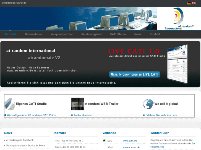Click the atrandom.de V2 banner text
Image resolution: width=201 pixels, height=150 pixels.
tap(44, 58)
